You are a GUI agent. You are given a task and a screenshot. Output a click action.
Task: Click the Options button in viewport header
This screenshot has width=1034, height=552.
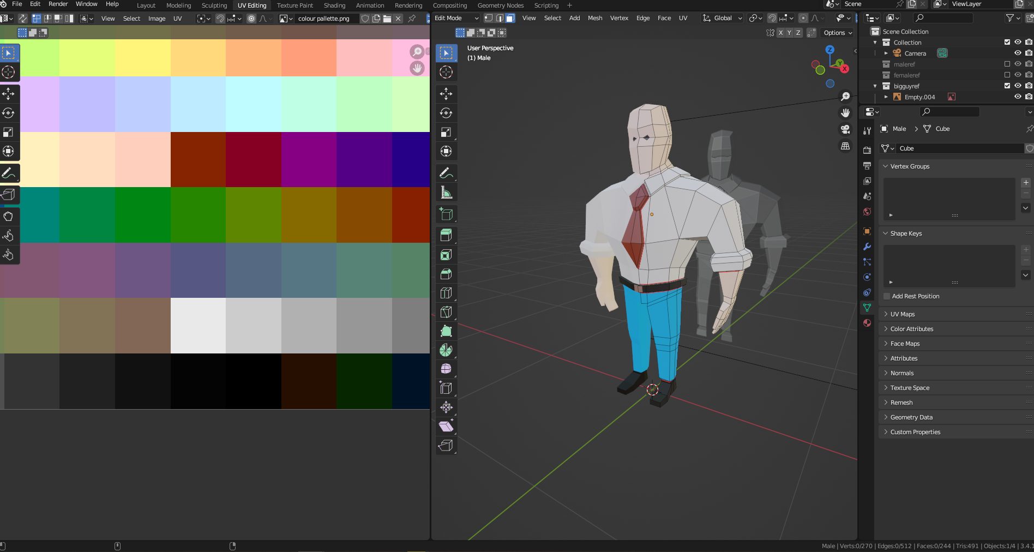point(838,33)
